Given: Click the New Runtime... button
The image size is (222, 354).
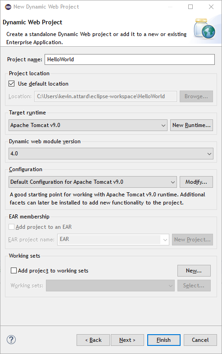Looking at the screenshot, I should (191, 125).
